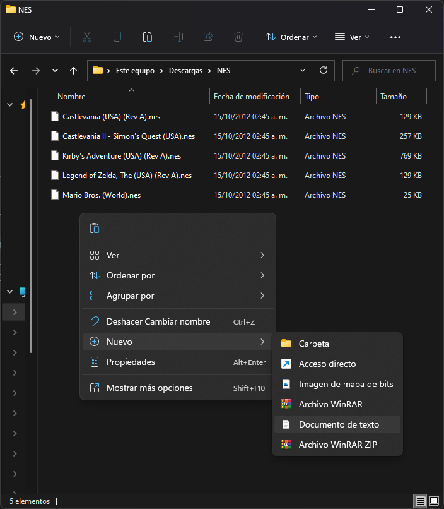The width and height of the screenshot is (444, 509).
Task: Click the 25 KB size cell
Action: tap(412, 195)
